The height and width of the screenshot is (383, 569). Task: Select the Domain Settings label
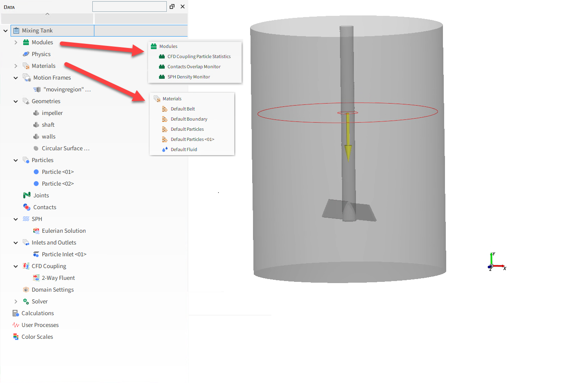(53, 290)
